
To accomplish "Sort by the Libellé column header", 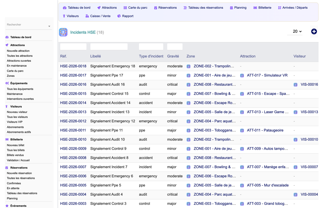I will (96, 56).
